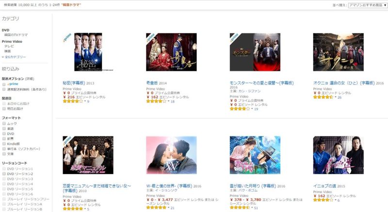Image resolution: width=388 pixels, height=212 pixels.
Task: Open the 奇皇后 title link
Action: point(152,83)
